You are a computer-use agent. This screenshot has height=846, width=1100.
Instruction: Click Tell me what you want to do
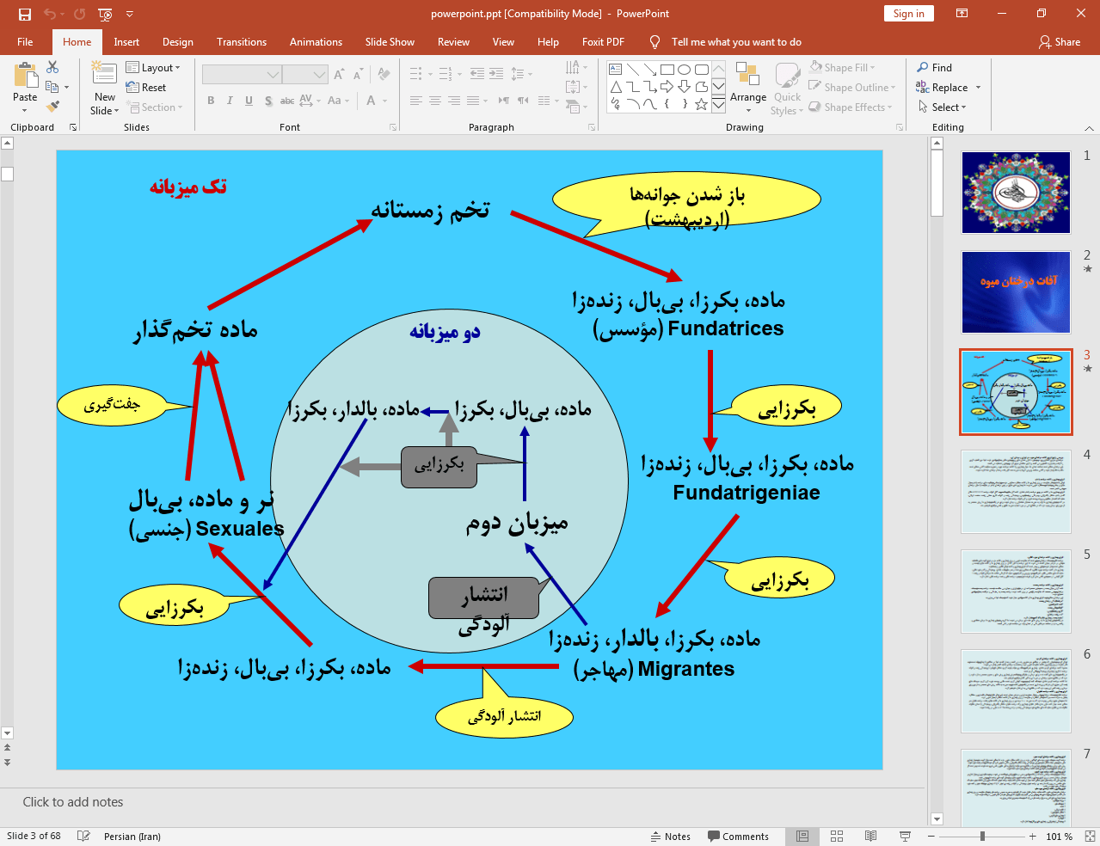pos(736,41)
